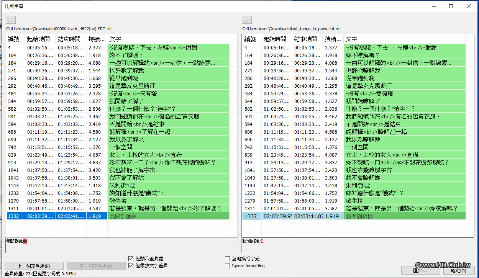The image size is (479, 278).
Task: Select subtitle row 1332 in left list
Action: coord(57,216)
